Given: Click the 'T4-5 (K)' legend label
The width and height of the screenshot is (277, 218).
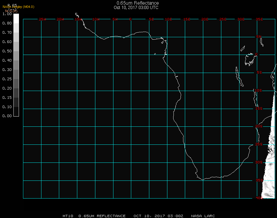Looking at the screenshot, I should [x=11, y=11].
